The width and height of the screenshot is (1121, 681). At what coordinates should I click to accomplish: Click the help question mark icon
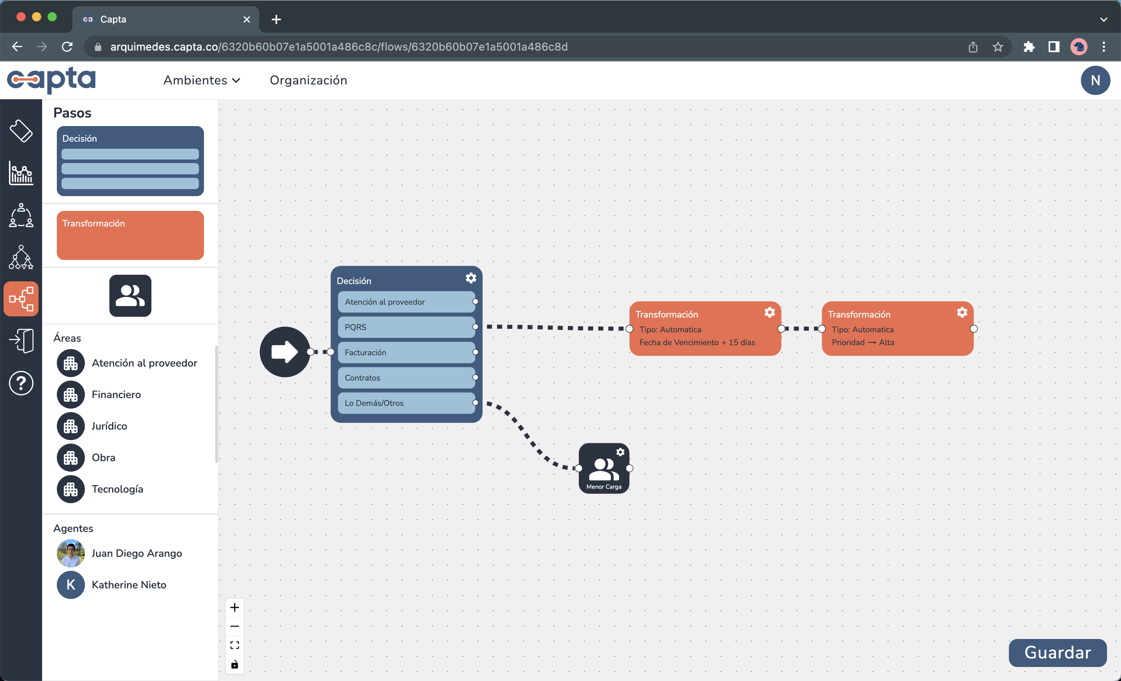(x=21, y=383)
